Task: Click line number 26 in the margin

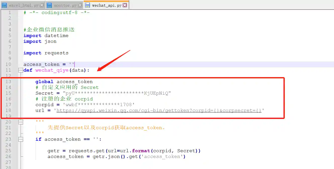Action: (8, 156)
